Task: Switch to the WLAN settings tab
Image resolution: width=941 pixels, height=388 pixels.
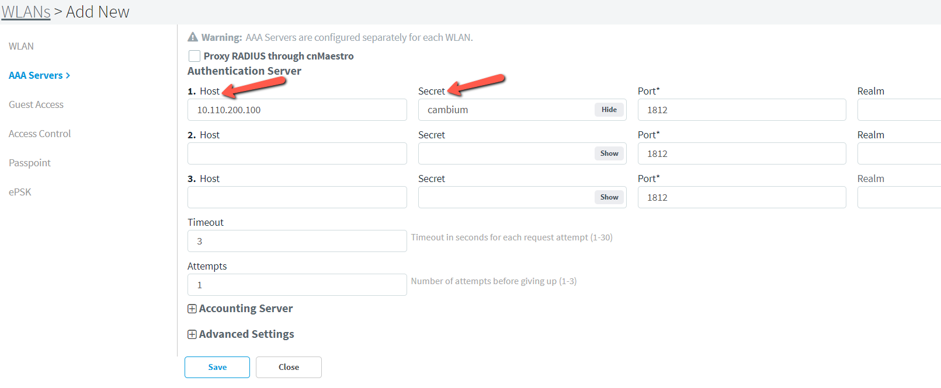Action: tap(22, 46)
